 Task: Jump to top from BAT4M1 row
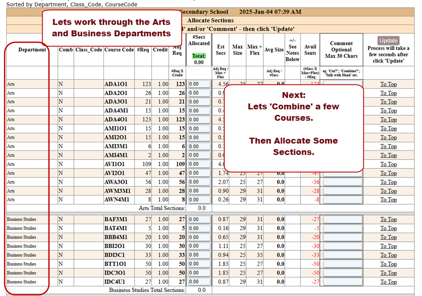388,228
